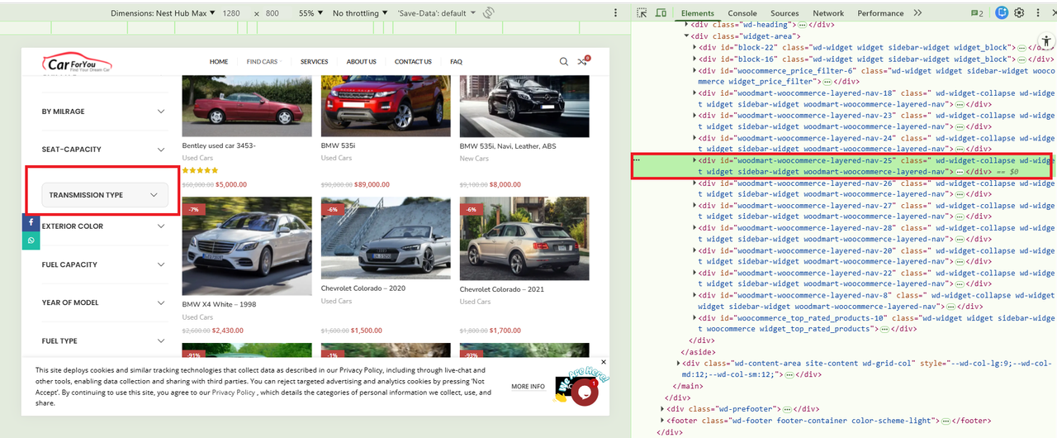This screenshot has height=438, width=1057.
Task: Toggle the device toolbar icon
Action: pos(661,13)
